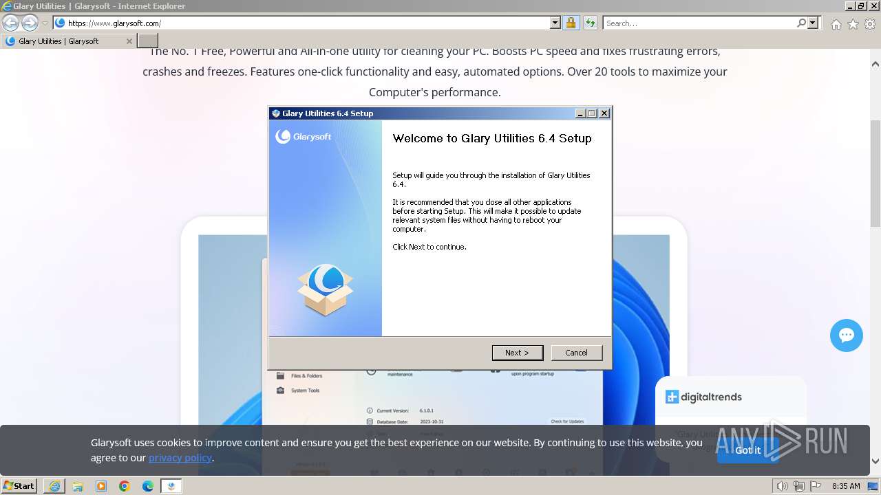Image resolution: width=881 pixels, height=495 pixels.
Task: Expand the address bar autocomplete dropdown
Action: pyautogui.click(x=555, y=23)
